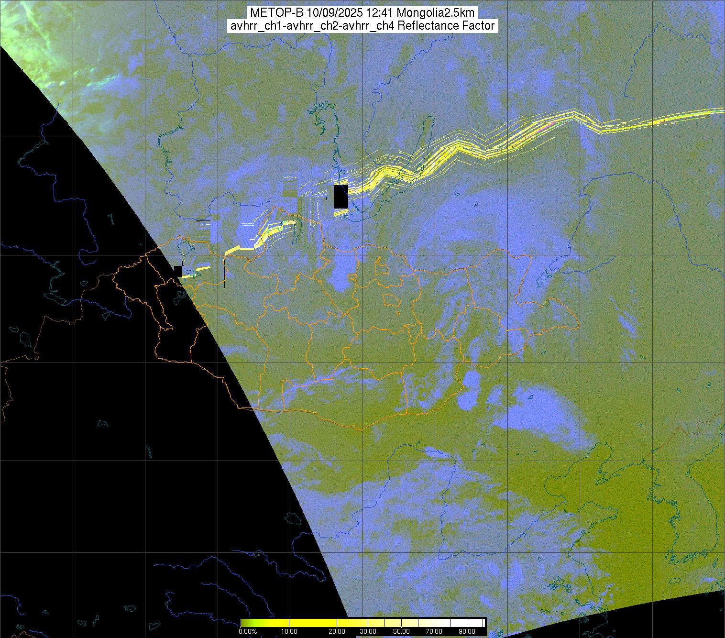This screenshot has width=725, height=638.
Task: Click the METOP-B title text at top
Action: point(362,13)
